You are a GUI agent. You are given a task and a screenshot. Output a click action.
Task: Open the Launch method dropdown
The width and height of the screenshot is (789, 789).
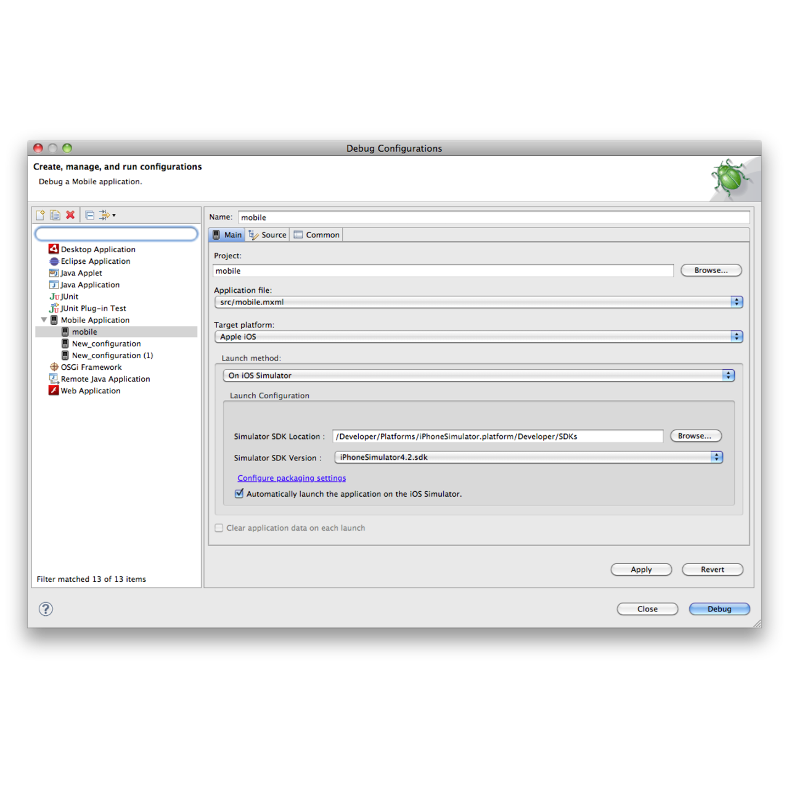click(x=478, y=375)
